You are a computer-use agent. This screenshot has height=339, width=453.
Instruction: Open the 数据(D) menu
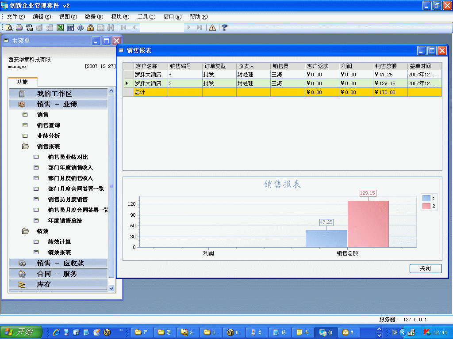[94, 17]
